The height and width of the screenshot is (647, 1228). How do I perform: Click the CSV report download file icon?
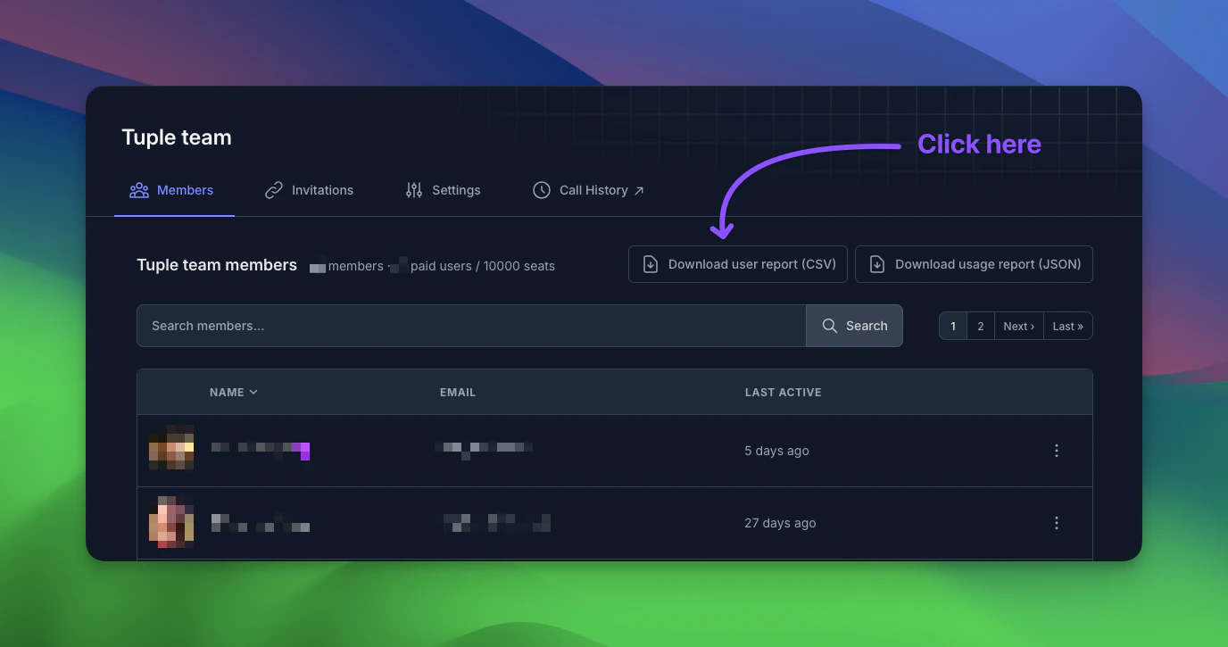coord(651,264)
